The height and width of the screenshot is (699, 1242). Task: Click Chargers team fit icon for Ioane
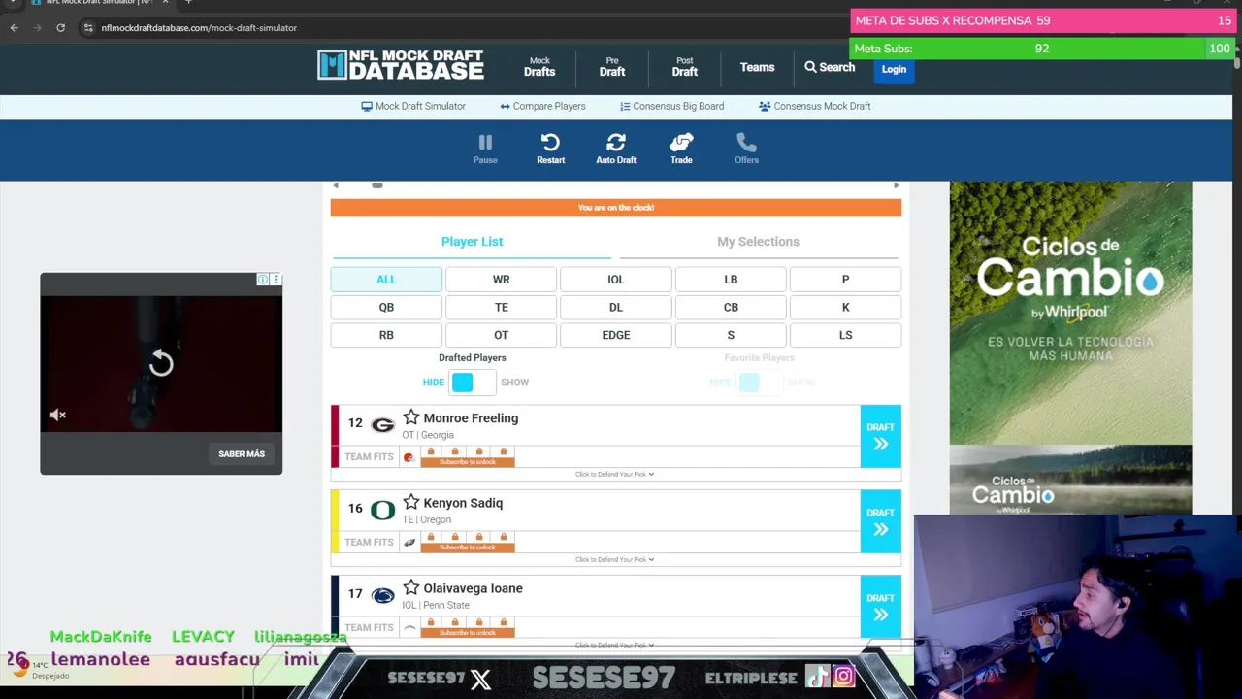click(409, 628)
